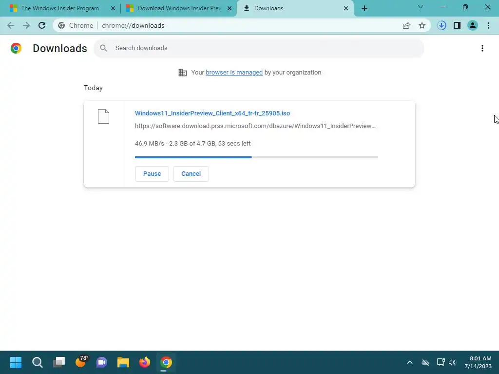499x374 pixels.
Task: Open the Windows Start menu
Action: pos(16,362)
